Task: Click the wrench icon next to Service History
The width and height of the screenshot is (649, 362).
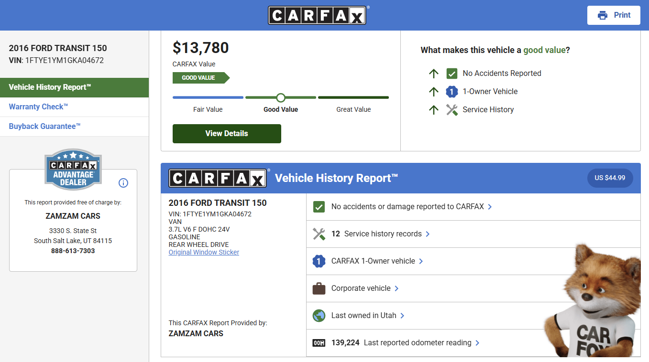Action: 451,110
